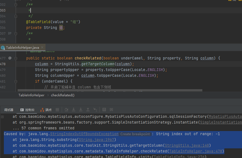The image size is (242, 158).
Task: Toggle the Javadoc fold marker on line 307
Action: pos(16,33)
